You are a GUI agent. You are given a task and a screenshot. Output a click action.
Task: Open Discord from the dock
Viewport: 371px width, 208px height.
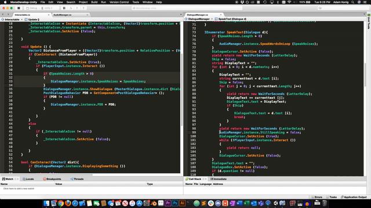(218, 203)
